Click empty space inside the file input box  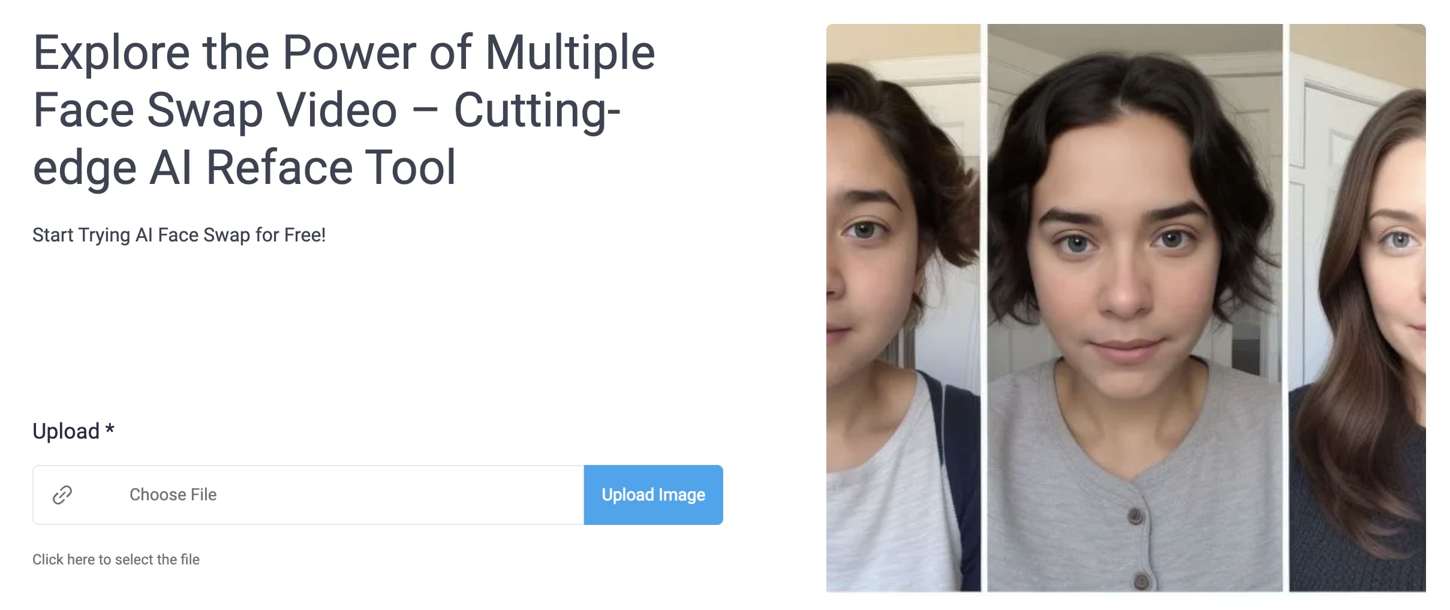[x=396, y=495]
